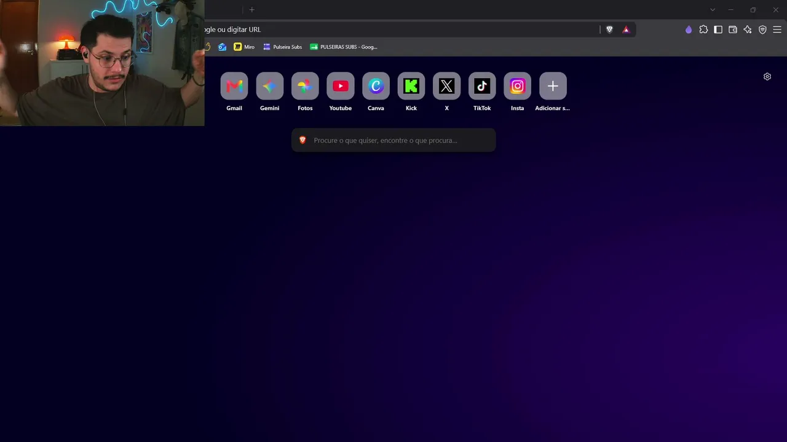
Task: Open the Gemini shortcut tile
Action: pyautogui.click(x=269, y=87)
